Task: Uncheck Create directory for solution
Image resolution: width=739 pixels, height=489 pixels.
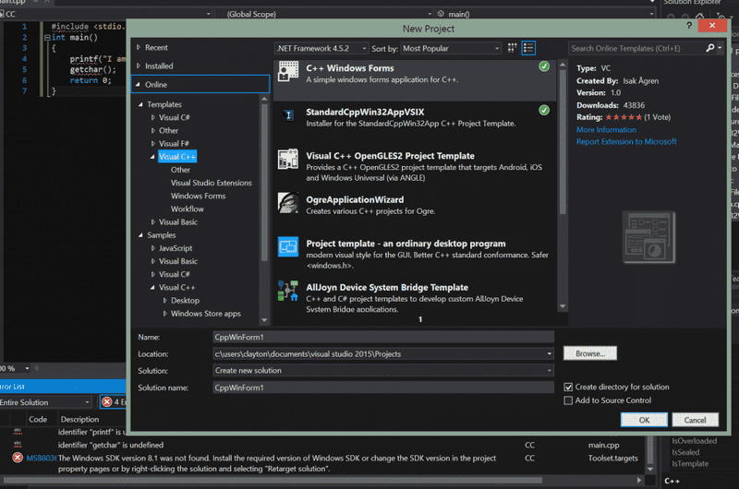Action: (568, 388)
